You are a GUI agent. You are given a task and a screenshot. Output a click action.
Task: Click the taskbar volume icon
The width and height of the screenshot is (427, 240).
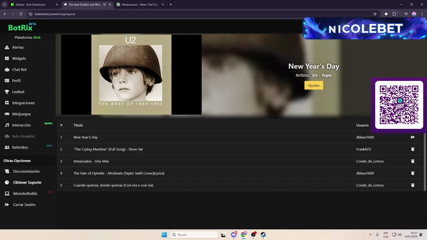[400, 235]
